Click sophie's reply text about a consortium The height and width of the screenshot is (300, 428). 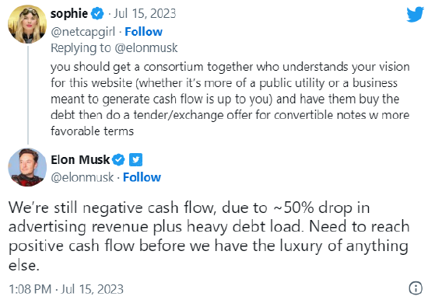230,99
